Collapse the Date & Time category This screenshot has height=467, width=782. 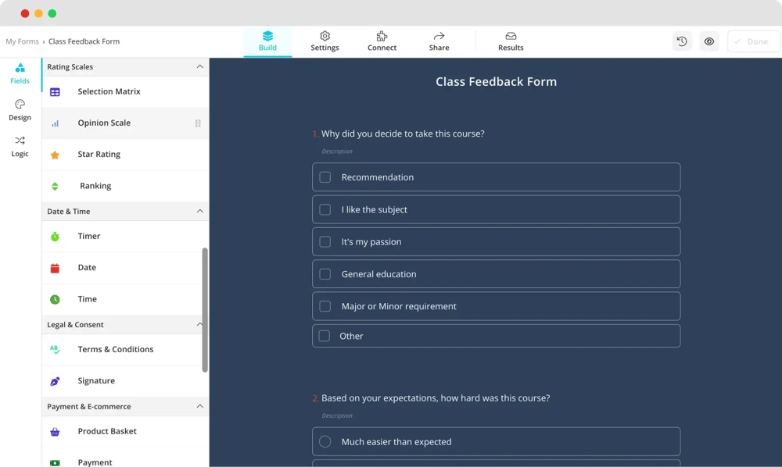click(x=199, y=211)
